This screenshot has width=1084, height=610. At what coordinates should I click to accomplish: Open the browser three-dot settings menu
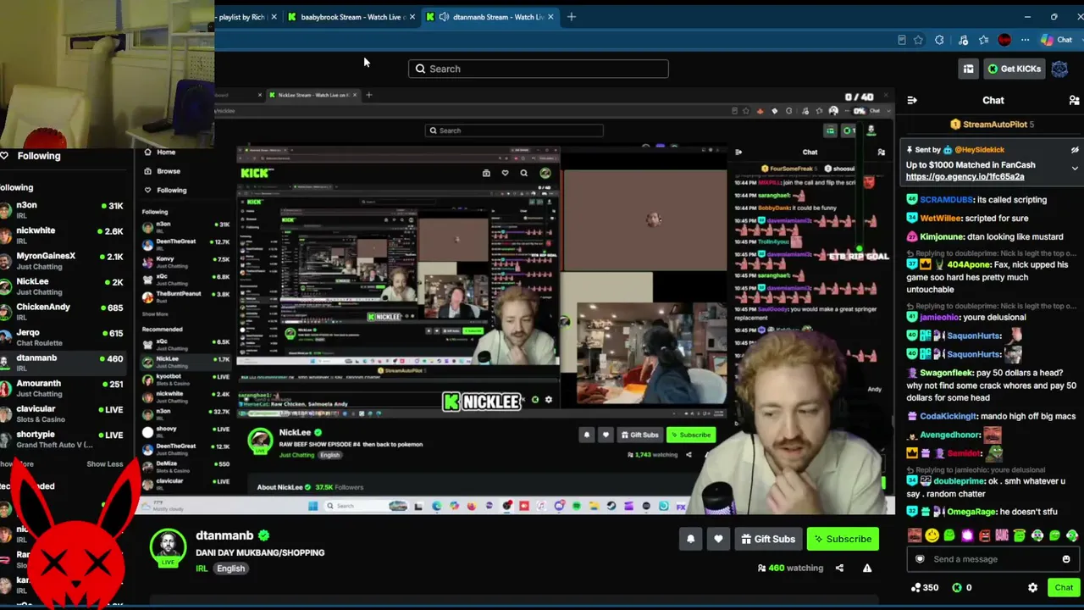pos(1025,40)
